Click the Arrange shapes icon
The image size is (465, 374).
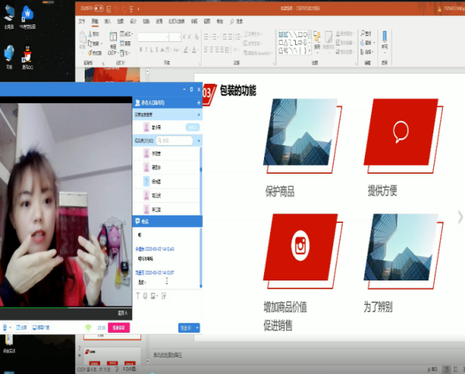click(317, 37)
